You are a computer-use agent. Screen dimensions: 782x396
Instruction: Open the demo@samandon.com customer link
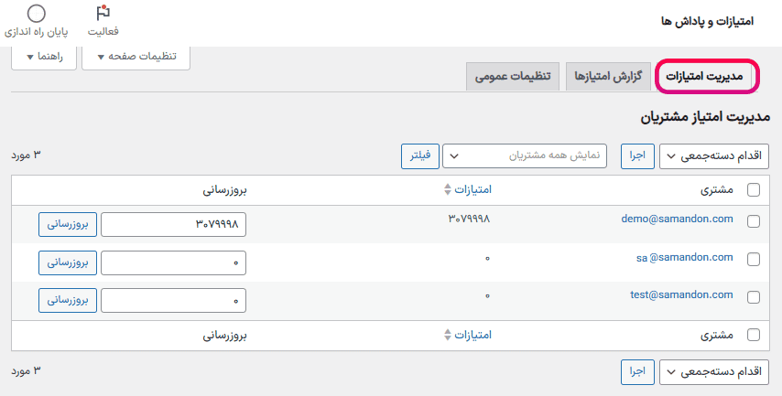click(677, 219)
